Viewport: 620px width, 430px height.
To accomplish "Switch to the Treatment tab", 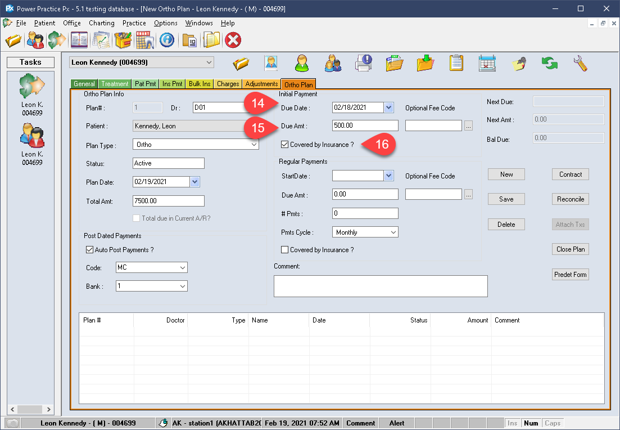I will pyautogui.click(x=115, y=84).
